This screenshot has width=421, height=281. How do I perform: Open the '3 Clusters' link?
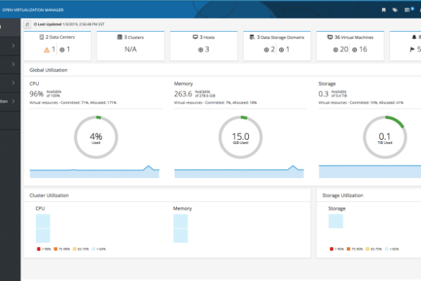click(x=134, y=37)
